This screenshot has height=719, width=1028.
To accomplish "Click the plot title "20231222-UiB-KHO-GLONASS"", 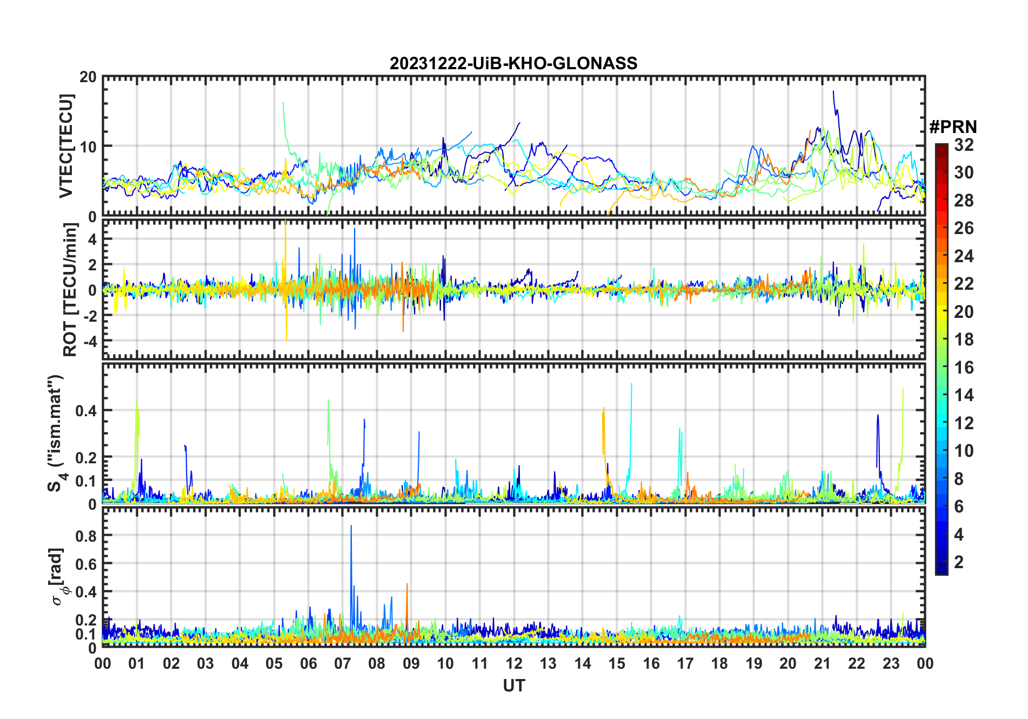I will pos(513,64).
